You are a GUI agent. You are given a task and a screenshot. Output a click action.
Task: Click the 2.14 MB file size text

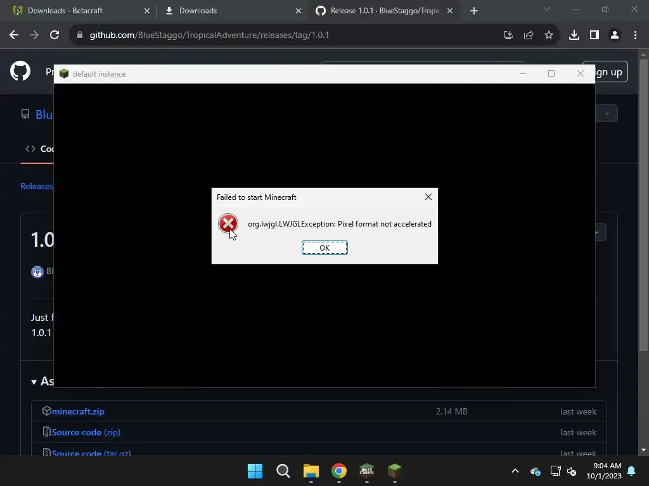tap(451, 411)
